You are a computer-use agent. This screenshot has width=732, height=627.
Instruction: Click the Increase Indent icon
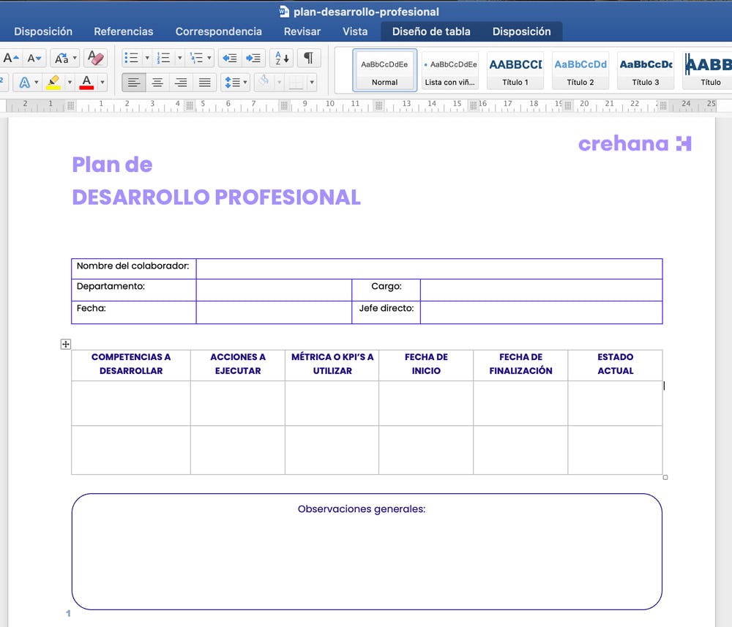tap(253, 58)
